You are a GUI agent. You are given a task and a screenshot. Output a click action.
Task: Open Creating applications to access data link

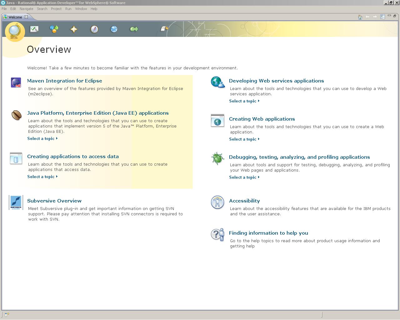(x=73, y=156)
